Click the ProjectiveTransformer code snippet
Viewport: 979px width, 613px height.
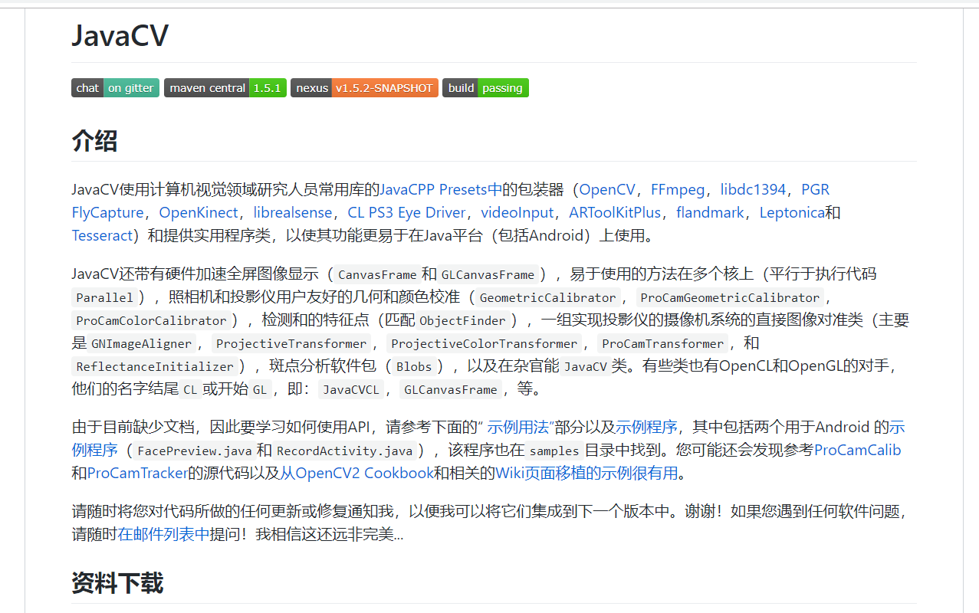point(291,343)
